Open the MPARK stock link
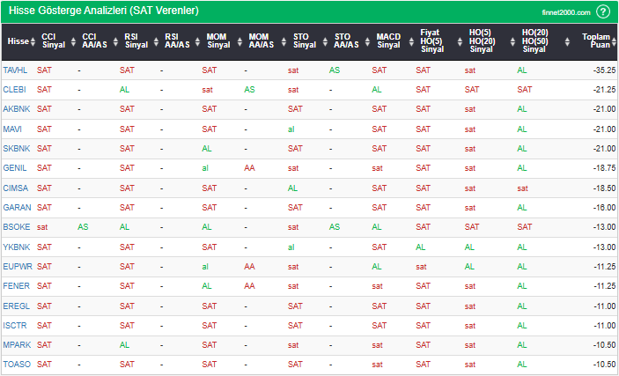The width and height of the screenshot is (619, 376). point(16,344)
